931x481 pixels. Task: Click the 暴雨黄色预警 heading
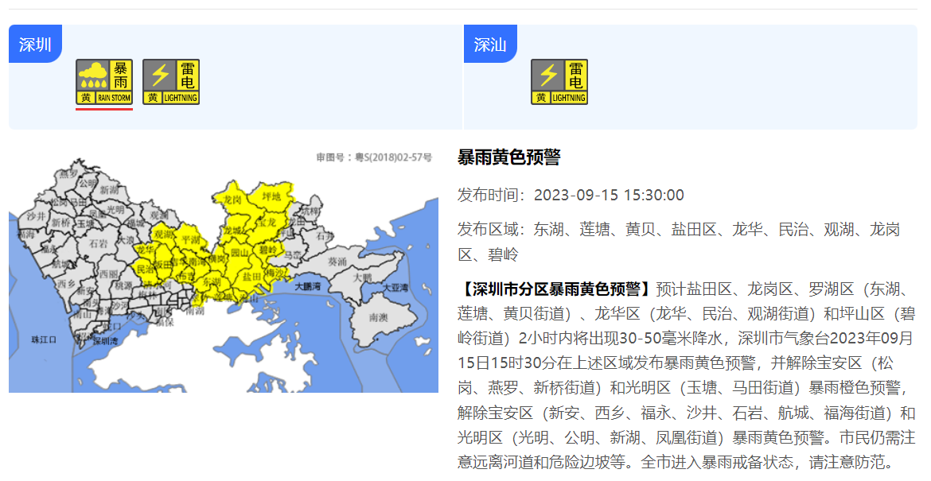508,157
